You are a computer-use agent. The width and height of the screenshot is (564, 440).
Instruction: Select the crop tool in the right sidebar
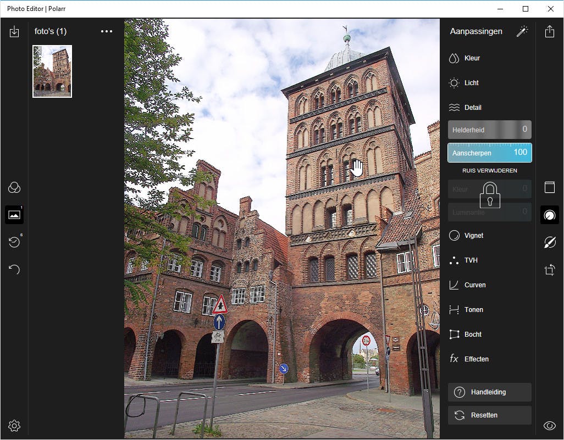[x=549, y=270]
